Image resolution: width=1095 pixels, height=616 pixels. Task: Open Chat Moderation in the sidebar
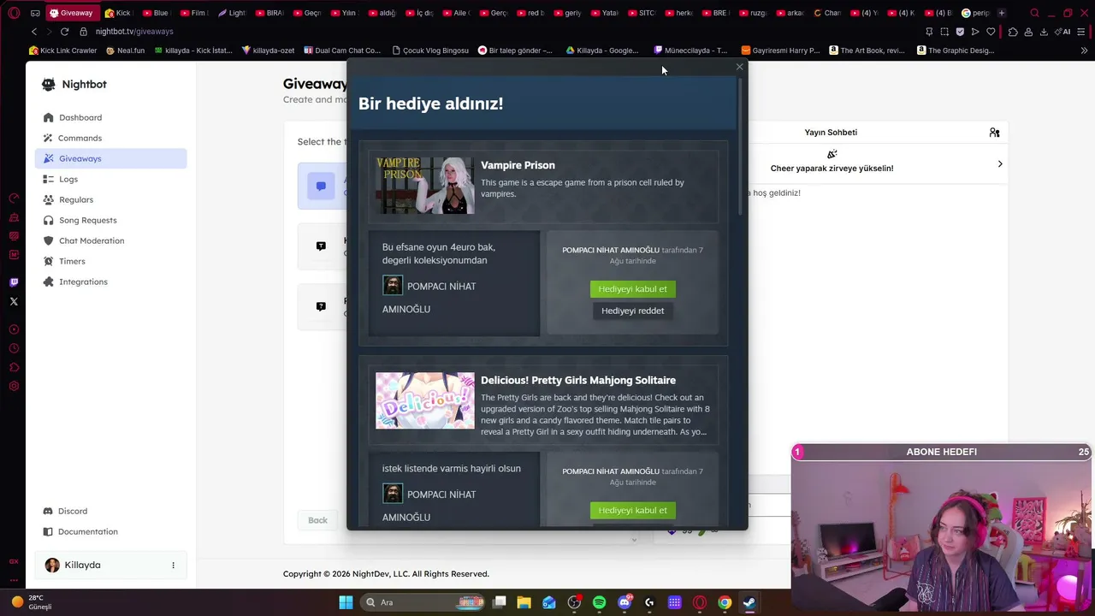[x=111, y=240]
